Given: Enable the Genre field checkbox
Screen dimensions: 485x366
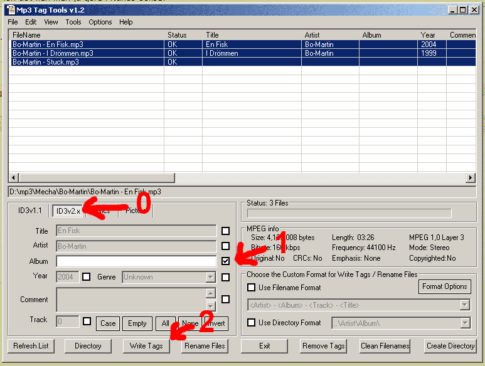Looking at the screenshot, I should pos(225,277).
